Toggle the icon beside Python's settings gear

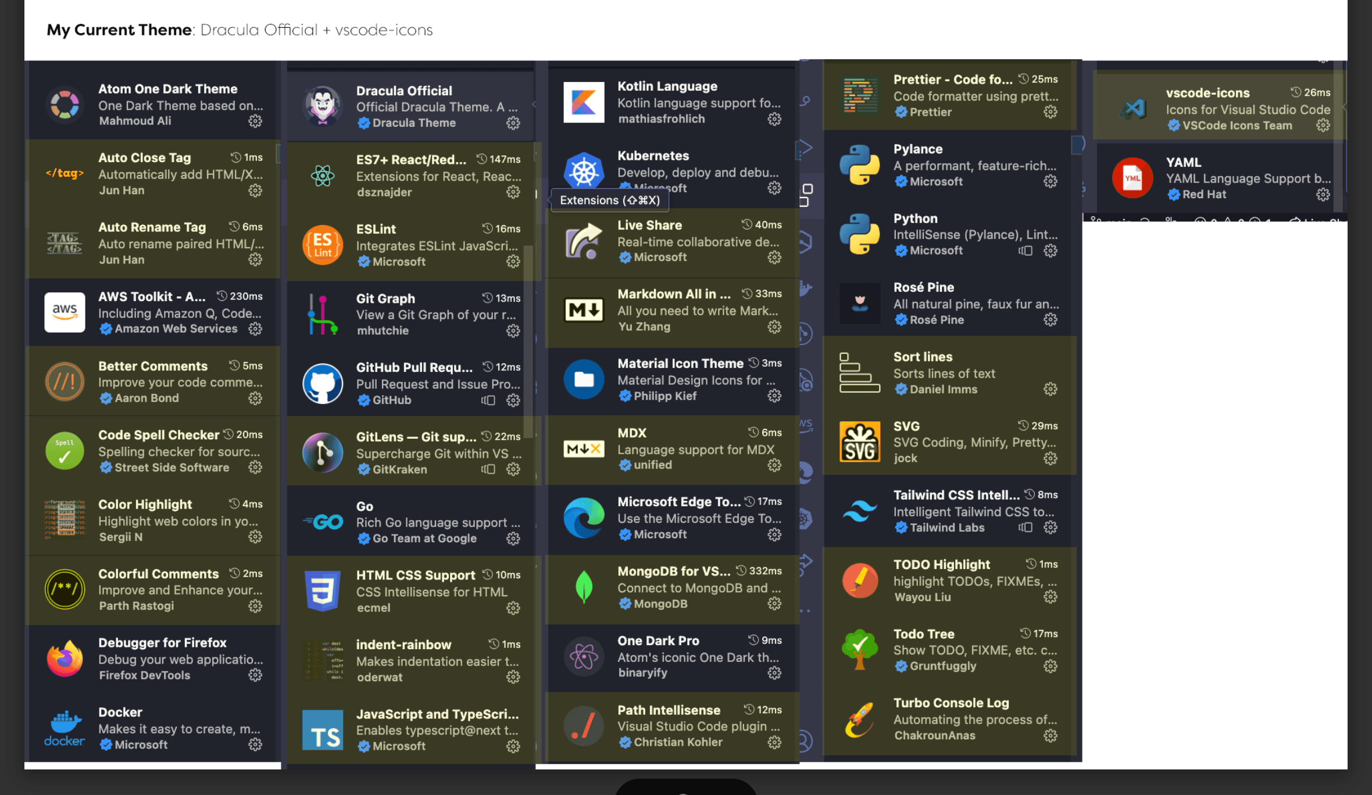tap(1026, 250)
